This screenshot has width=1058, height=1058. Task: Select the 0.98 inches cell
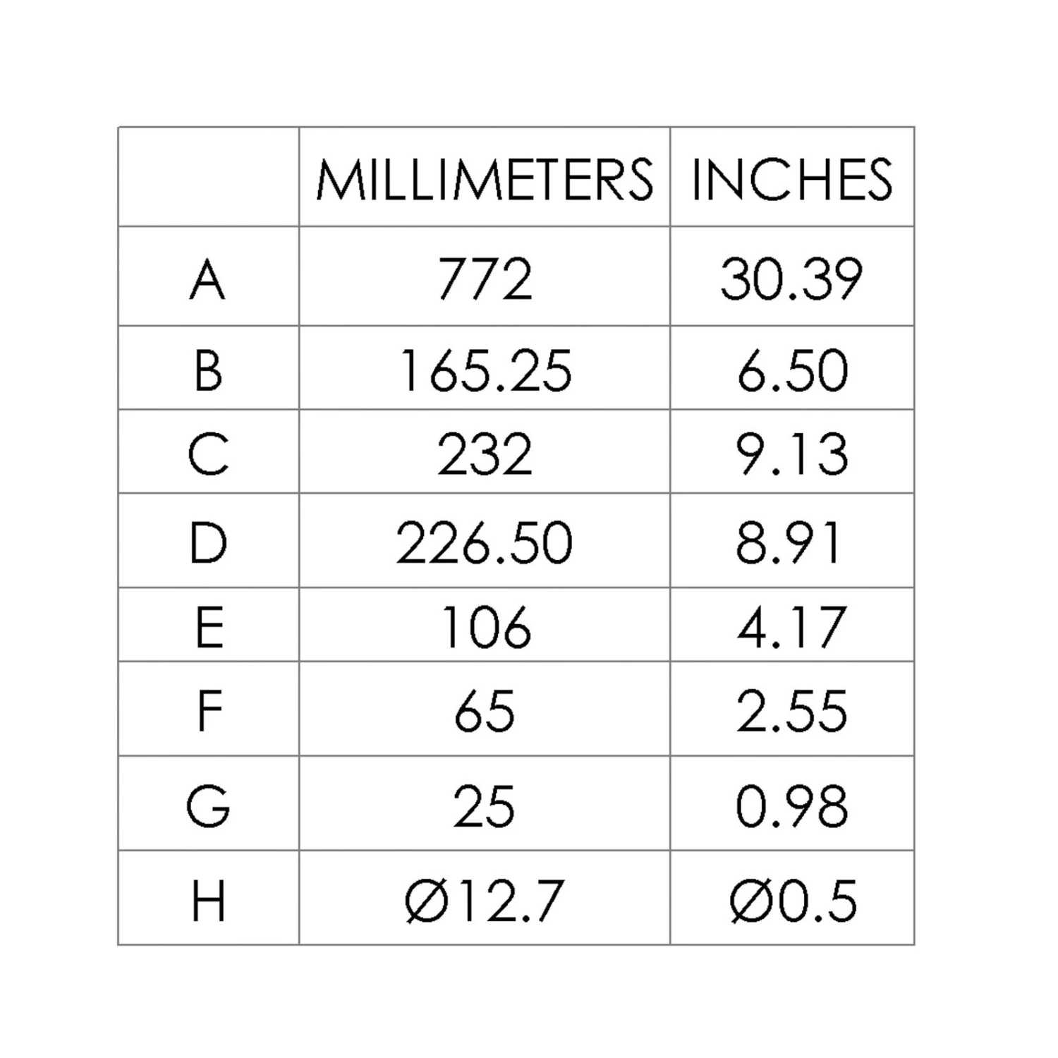(x=791, y=805)
